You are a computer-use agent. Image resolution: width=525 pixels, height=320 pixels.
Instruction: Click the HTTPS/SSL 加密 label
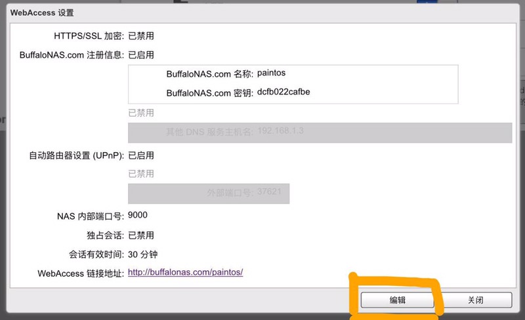tap(89, 36)
